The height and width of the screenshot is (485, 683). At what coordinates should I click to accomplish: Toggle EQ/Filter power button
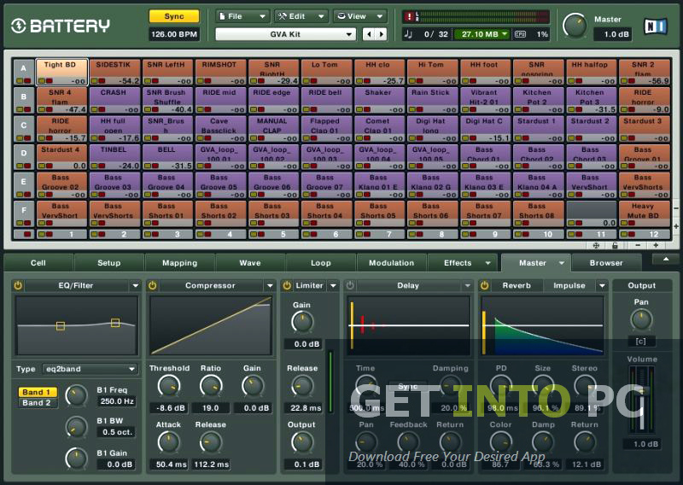click(x=18, y=285)
